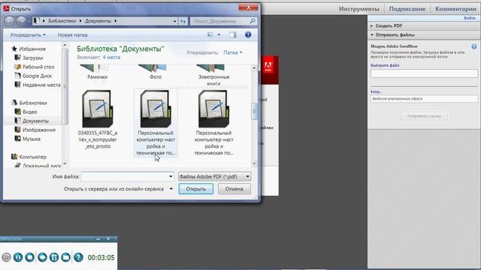
Task: Open the Упорядочить menu
Action: [28, 35]
